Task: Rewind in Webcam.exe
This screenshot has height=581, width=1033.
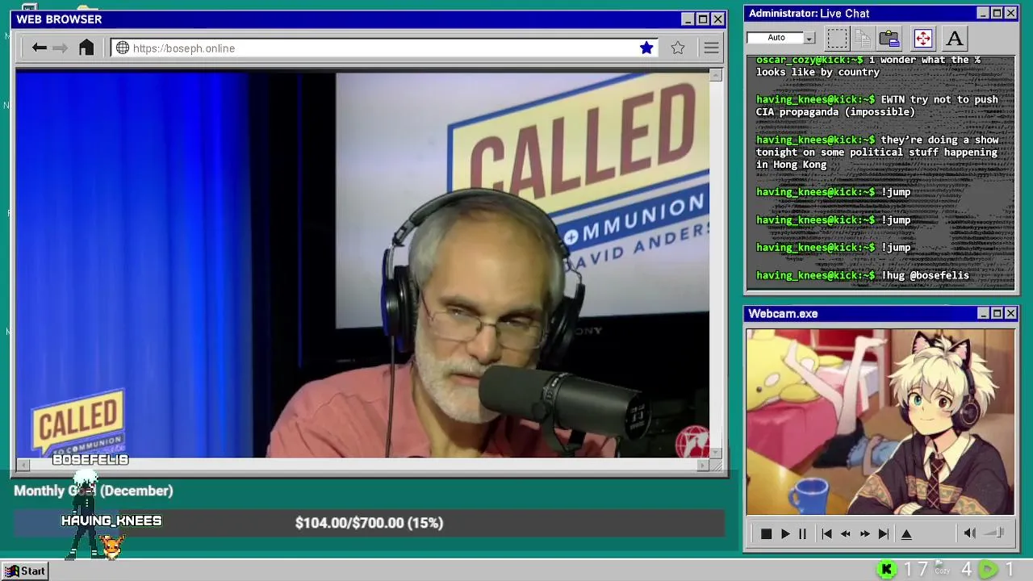Action: [x=845, y=533]
